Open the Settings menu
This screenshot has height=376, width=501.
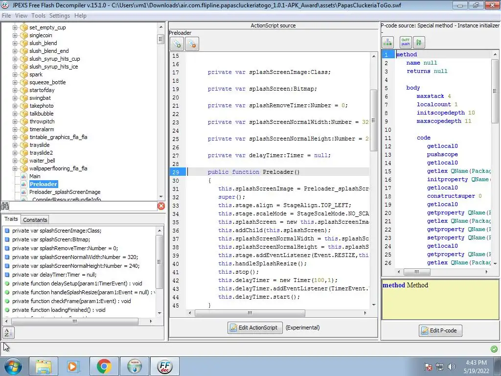[x=59, y=16]
